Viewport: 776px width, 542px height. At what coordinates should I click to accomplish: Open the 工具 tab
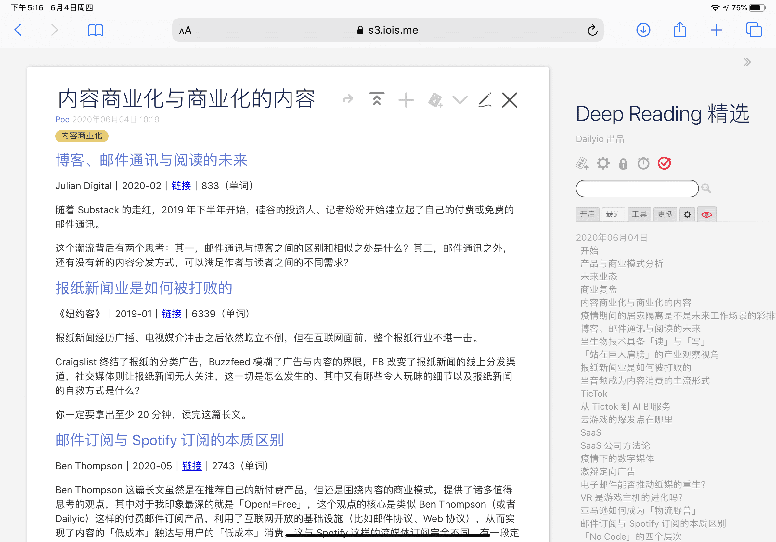[x=639, y=214]
